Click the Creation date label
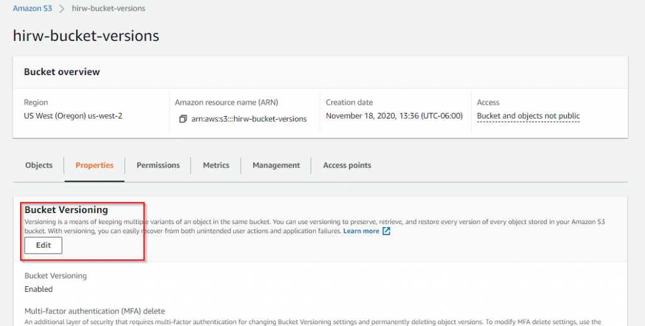The height and width of the screenshot is (326, 645). tap(349, 103)
